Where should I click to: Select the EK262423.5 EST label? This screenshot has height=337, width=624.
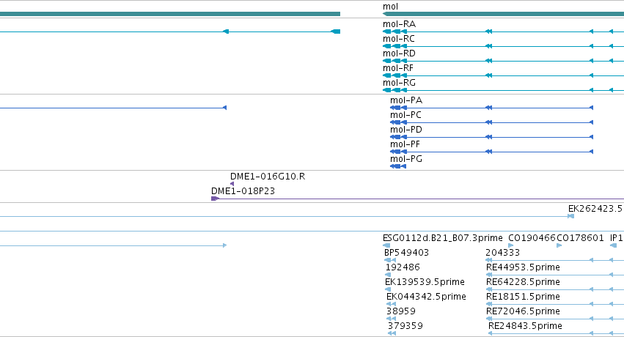point(595,209)
